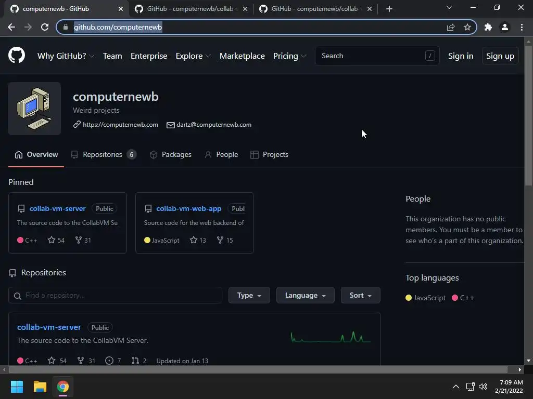Click the Sign in link
Screen dimensions: 533x399
[x=461, y=56]
